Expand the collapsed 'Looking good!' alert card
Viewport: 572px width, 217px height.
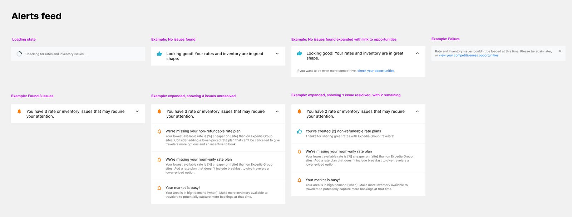(x=277, y=54)
